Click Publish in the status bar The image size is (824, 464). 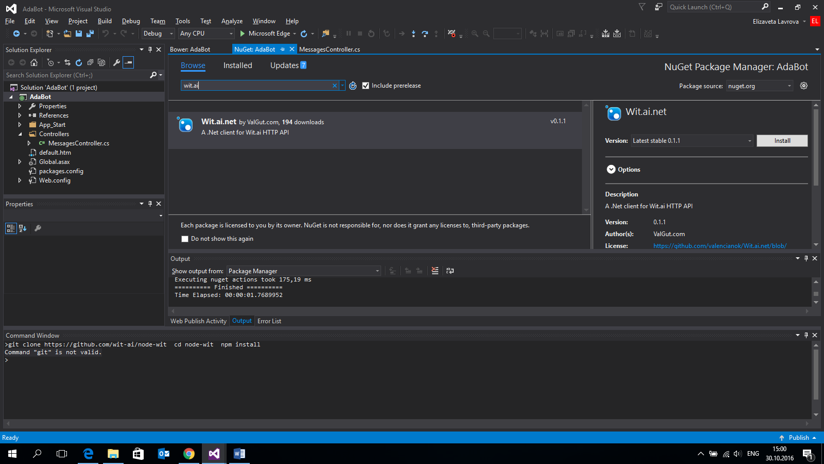(x=798, y=438)
